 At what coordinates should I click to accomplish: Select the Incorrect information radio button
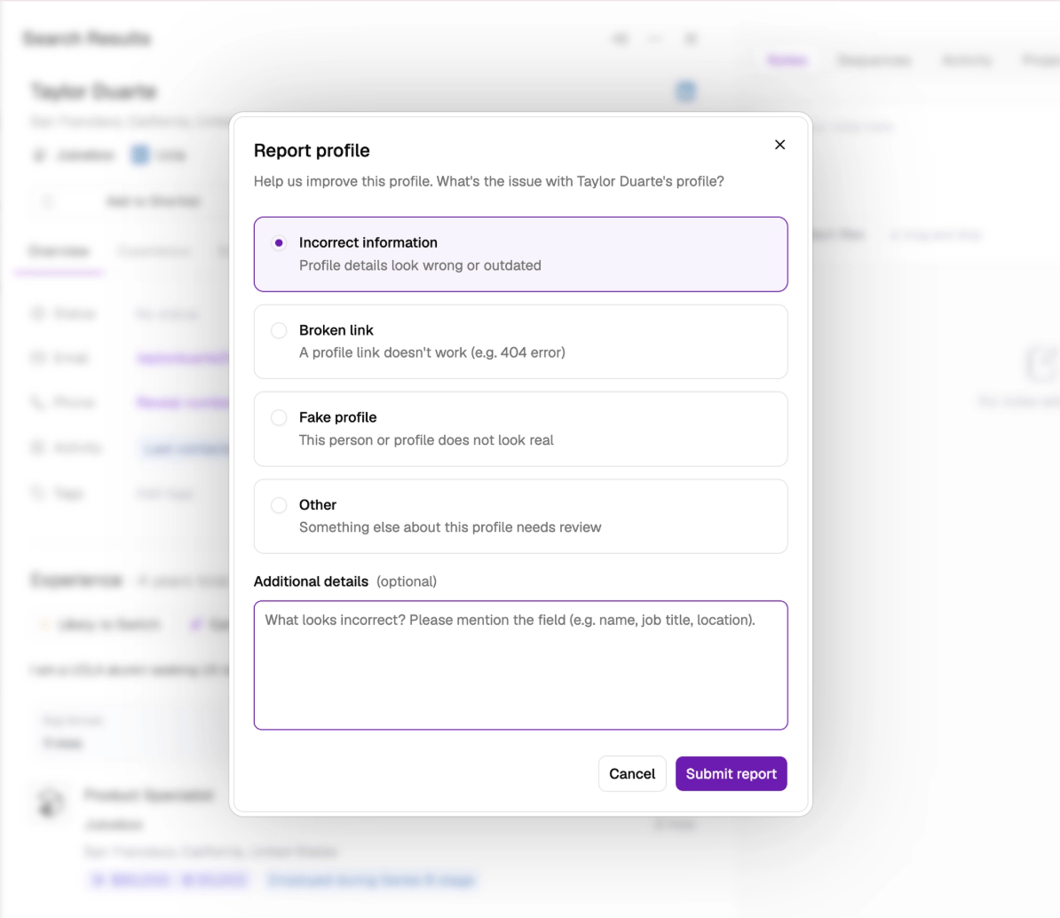click(279, 242)
